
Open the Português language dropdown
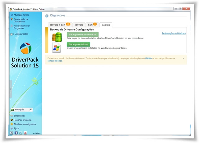[x=21, y=110]
